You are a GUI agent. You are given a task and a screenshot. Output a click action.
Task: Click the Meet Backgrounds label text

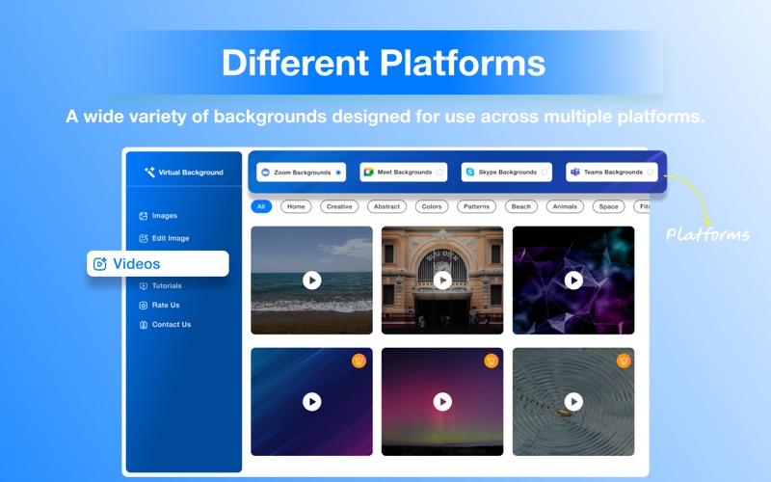click(405, 173)
